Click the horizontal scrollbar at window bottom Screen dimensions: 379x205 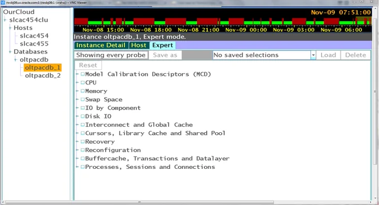[140, 202]
